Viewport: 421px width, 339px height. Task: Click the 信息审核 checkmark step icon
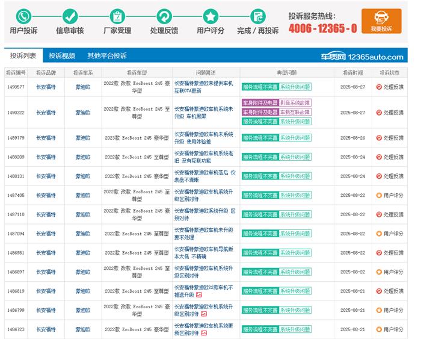coord(70,16)
